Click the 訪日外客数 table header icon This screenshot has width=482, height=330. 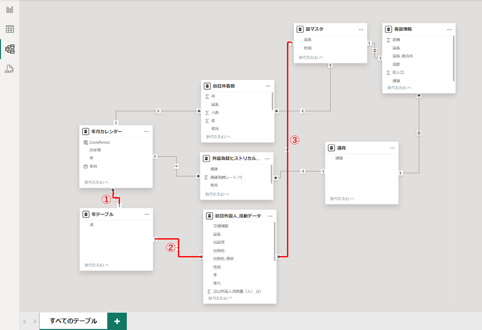pos(207,86)
